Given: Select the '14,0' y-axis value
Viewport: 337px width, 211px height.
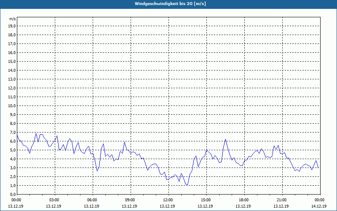Looking at the screenshot, I should [x=12, y=70].
